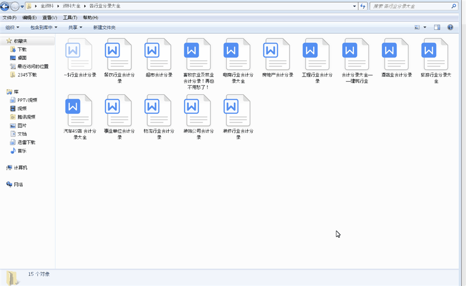Open the 2345下载 folder in sidebar
This screenshot has width=466, height=286.
pyautogui.click(x=27, y=75)
